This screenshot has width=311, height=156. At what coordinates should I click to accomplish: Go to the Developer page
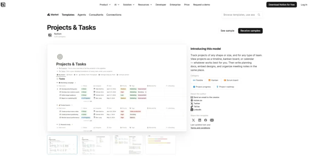pos(161,5)
